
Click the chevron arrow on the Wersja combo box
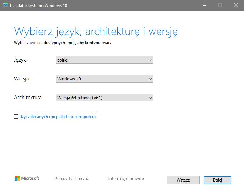click(x=150, y=79)
